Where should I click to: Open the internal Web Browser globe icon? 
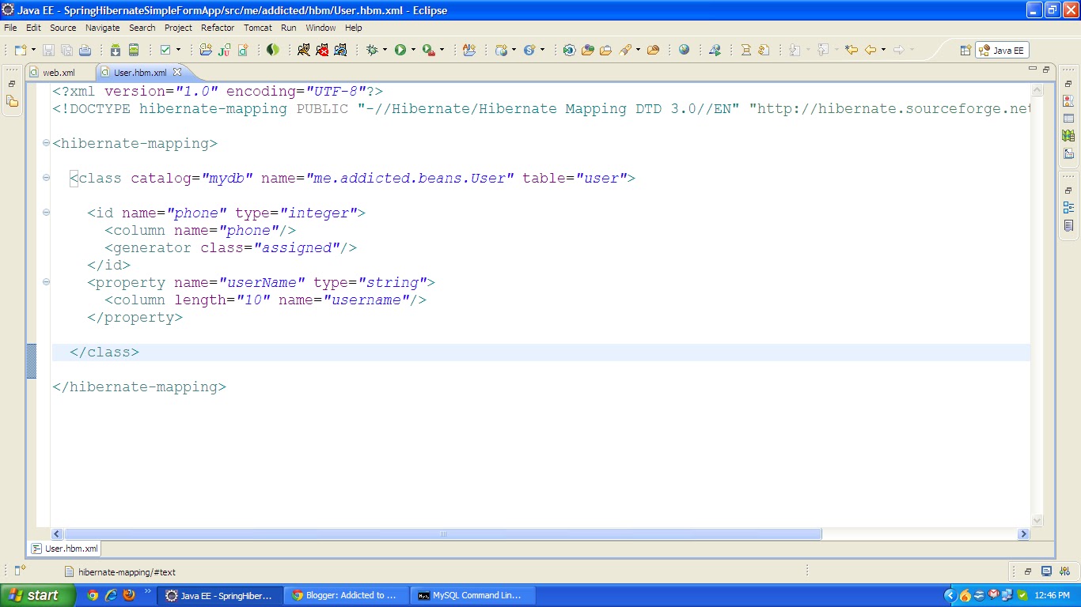coord(684,49)
